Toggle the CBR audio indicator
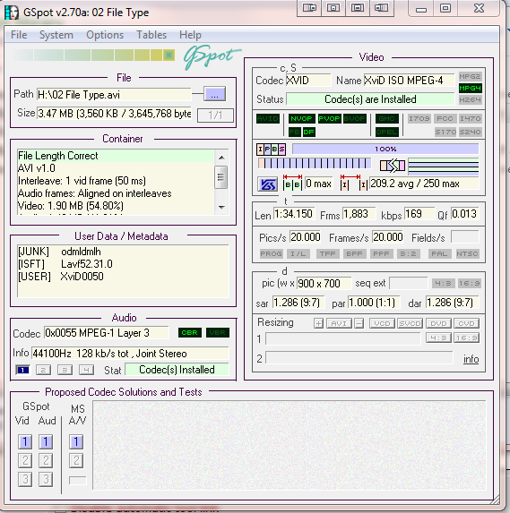510x513 pixels. click(190, 333)
